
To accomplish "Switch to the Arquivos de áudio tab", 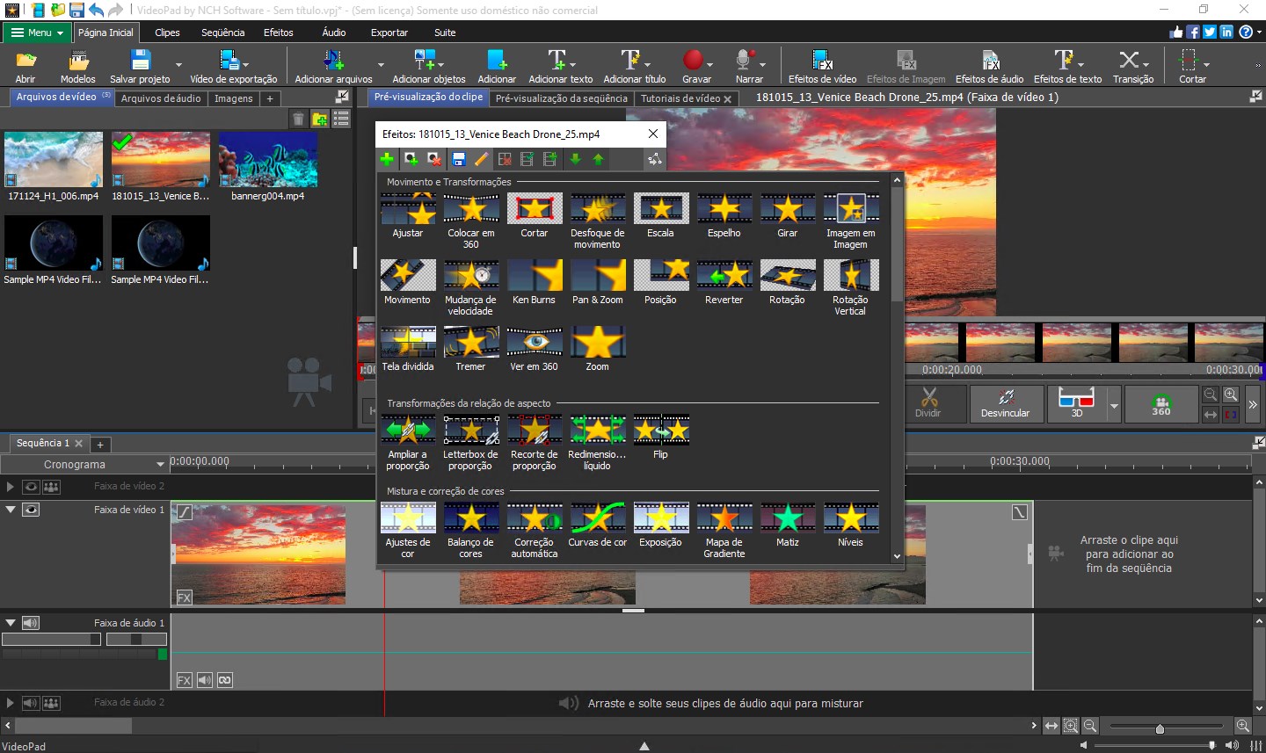I will 161,98.
